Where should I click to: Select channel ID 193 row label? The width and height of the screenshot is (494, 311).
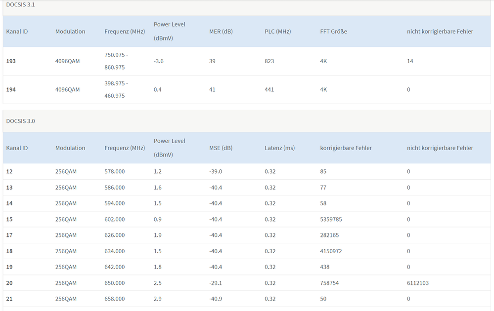click(x=11, y=61)
